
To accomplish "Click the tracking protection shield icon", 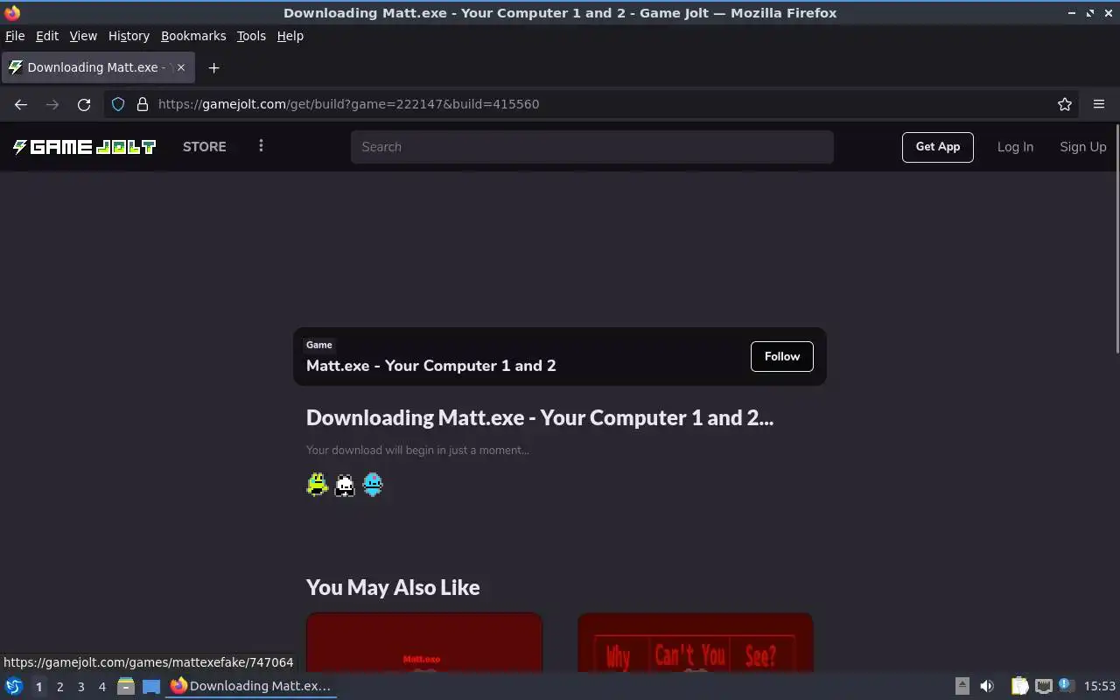I will click(118, 104).
